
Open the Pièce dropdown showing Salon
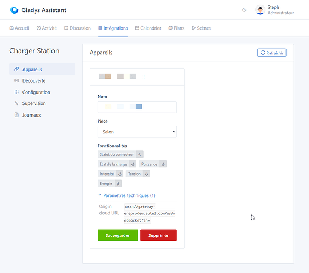[137, 132]
